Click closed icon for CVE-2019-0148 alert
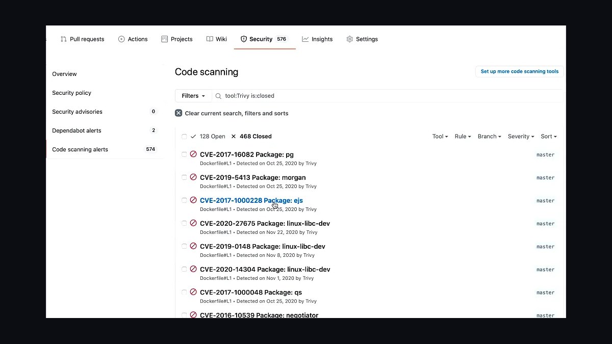The width and height of the screenshot is (612, 344). pyautogui.click(x=193, y=246)
